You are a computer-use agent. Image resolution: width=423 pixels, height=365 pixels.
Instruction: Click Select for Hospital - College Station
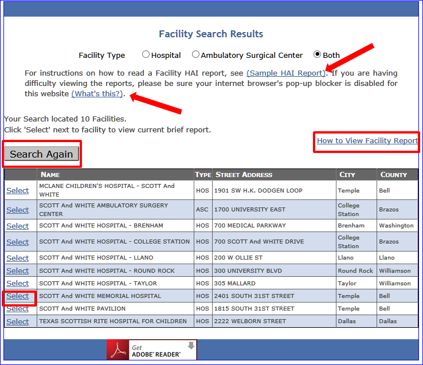[x=18, y=242]
